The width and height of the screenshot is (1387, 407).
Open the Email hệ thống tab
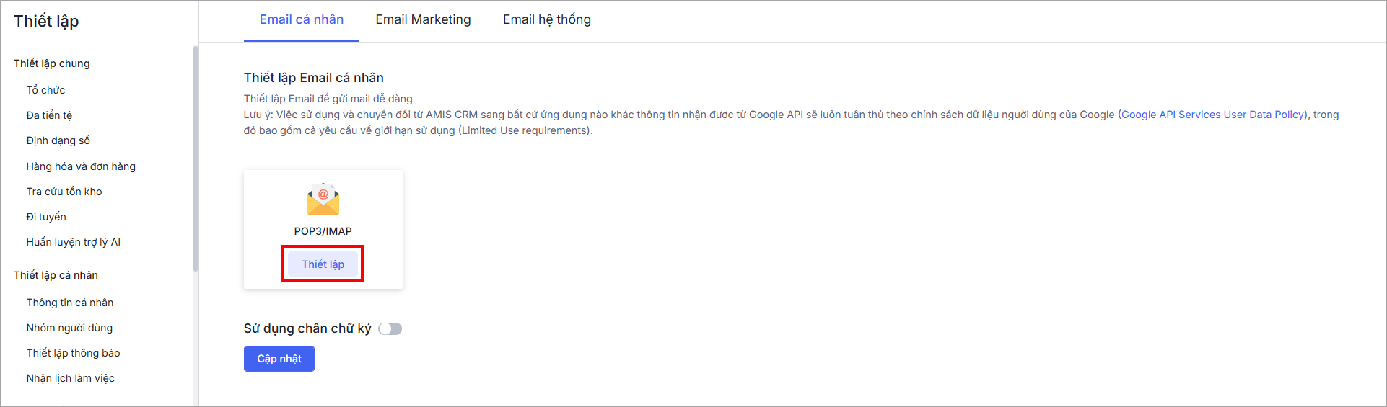click(x=546, y=20)
